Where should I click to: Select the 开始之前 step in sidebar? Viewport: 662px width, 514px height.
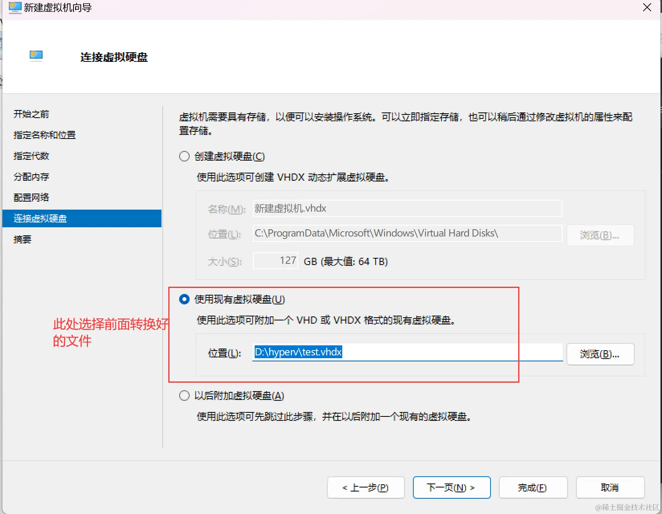tap(31, 114)
